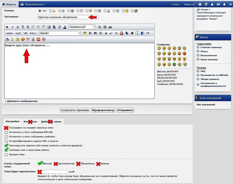The image size is (233, 184).
Task: Toggle bold formatting in the editor toolbar
Action: pos(7,27)
